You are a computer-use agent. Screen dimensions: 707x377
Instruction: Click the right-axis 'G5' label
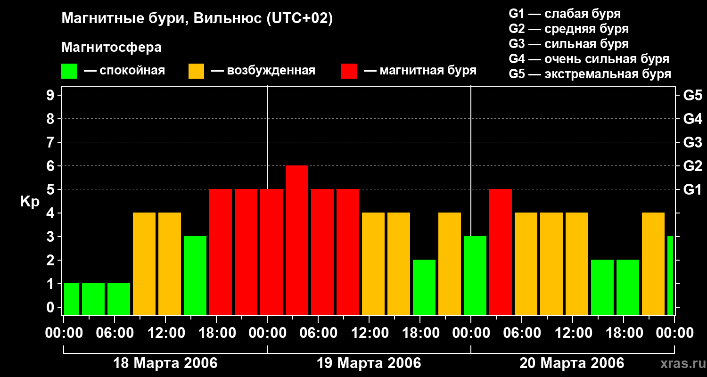(693, 95)
